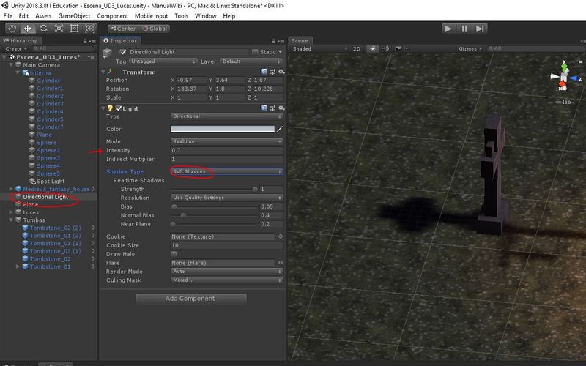The width and height of the screenshot is (586, 366).
Task: Open Shaded draw mode dropdown
Action: tap(320, 48)
